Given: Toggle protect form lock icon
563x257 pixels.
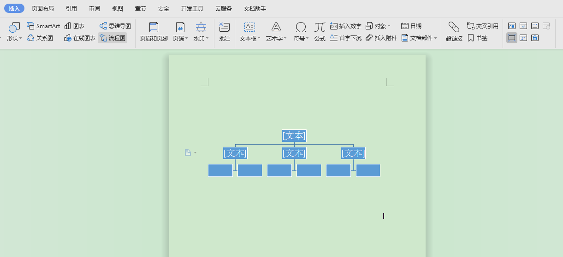Looking at the screenshot, I should click(535, 38).
